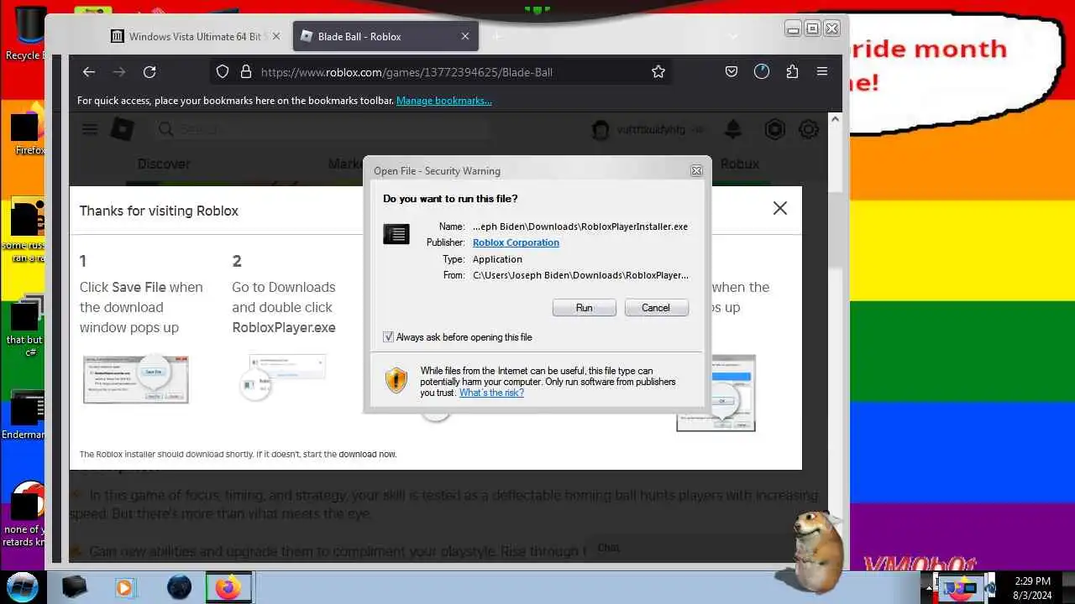The height and width of the screenshot is (604, 1075).
Task: Close the Open File Security Warning dialog
Action: point(696,171)
